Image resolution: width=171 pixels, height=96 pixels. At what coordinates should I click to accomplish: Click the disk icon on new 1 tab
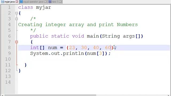tap(50, 2)
